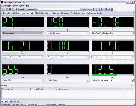Expand the Calculated Load dropdown

point(43,33)
